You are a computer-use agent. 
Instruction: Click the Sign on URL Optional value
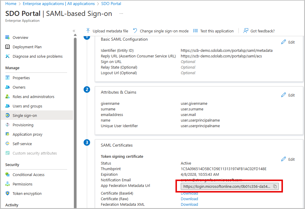tap(188, 62)
